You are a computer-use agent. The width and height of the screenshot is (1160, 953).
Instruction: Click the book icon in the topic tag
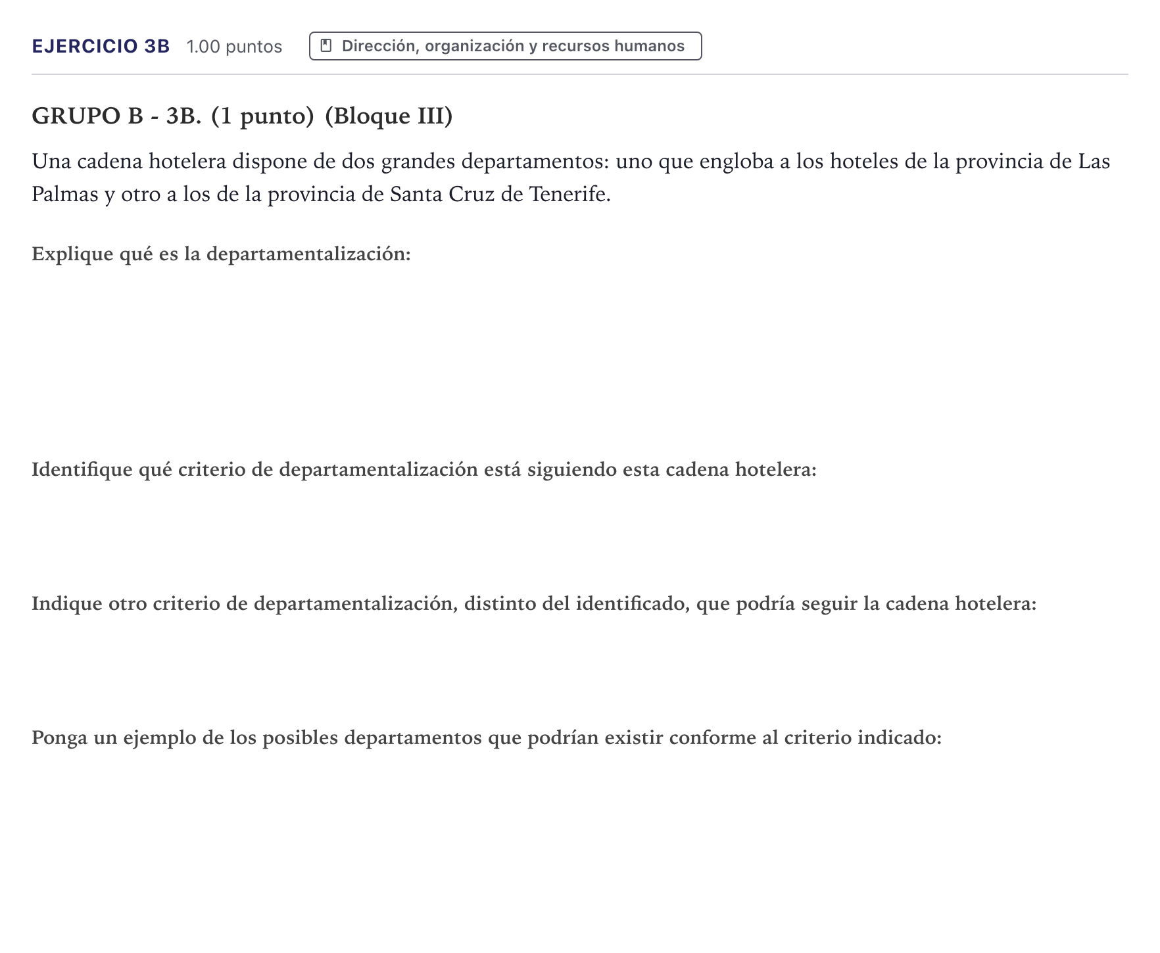point(326,46)
